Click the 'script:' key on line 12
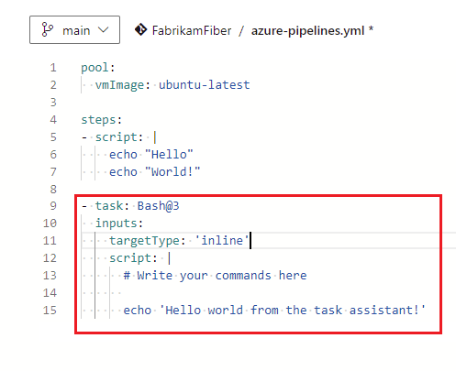The height and width of the screenshot is (371, 456). 133,258
